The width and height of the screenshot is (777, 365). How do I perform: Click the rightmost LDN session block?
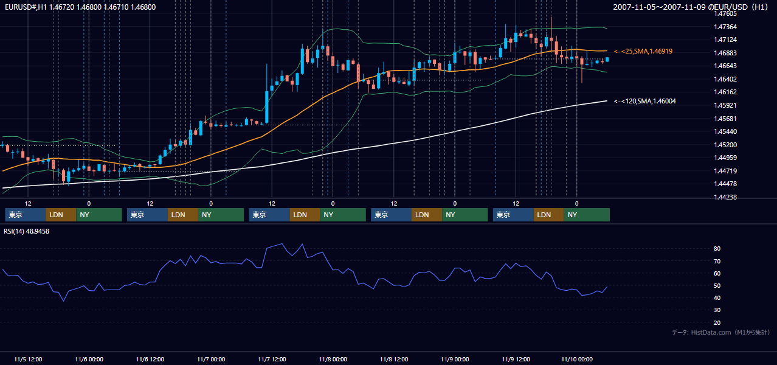coord(549,215)
